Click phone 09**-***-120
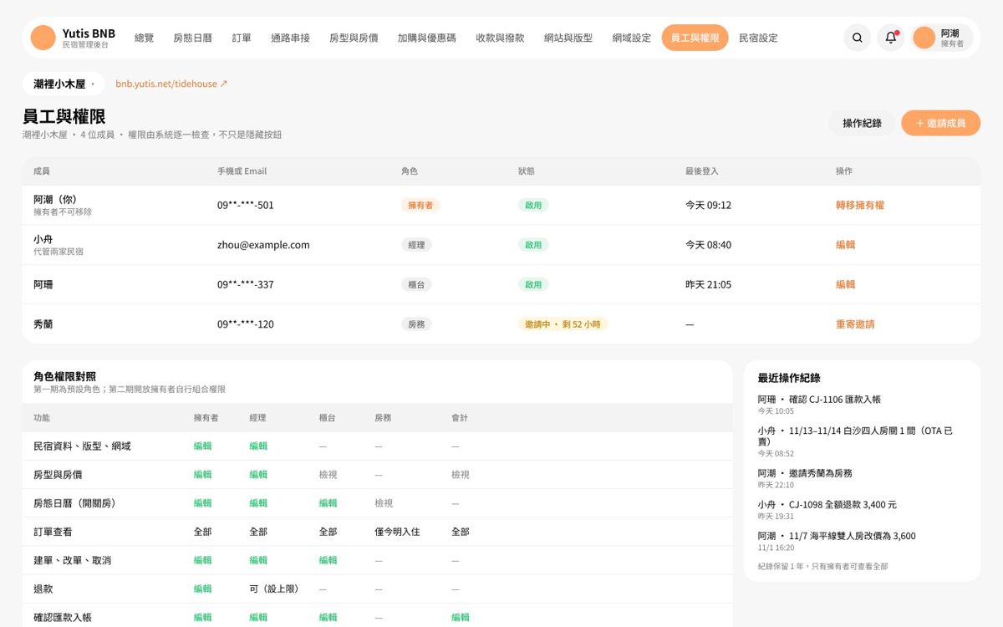Viewport: 1003px width, 627px height. [246, 324]
